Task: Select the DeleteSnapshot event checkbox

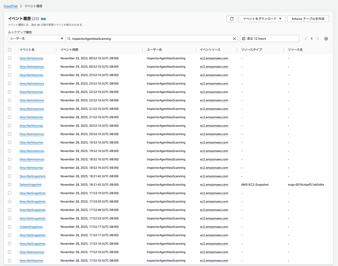Action: [x=10, y=185]
